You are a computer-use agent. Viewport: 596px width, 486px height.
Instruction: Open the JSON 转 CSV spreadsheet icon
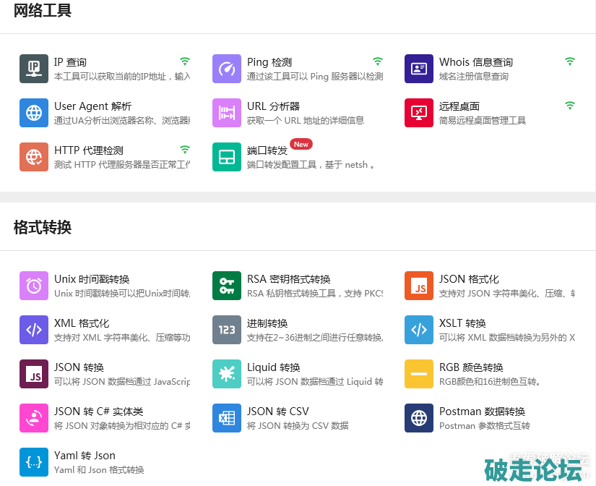[227, 418]
